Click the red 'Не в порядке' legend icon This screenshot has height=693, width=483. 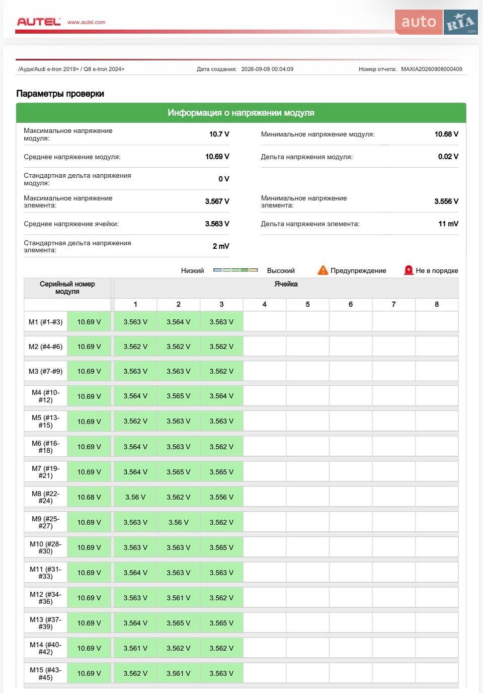409,270
